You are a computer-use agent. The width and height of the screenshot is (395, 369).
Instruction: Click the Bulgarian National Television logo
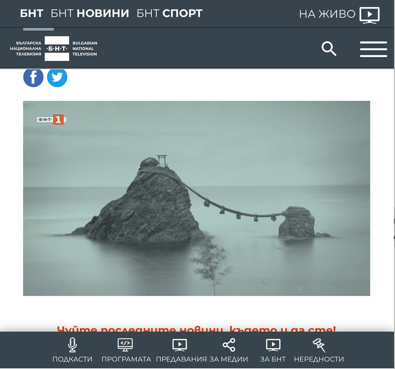point(54,49)
